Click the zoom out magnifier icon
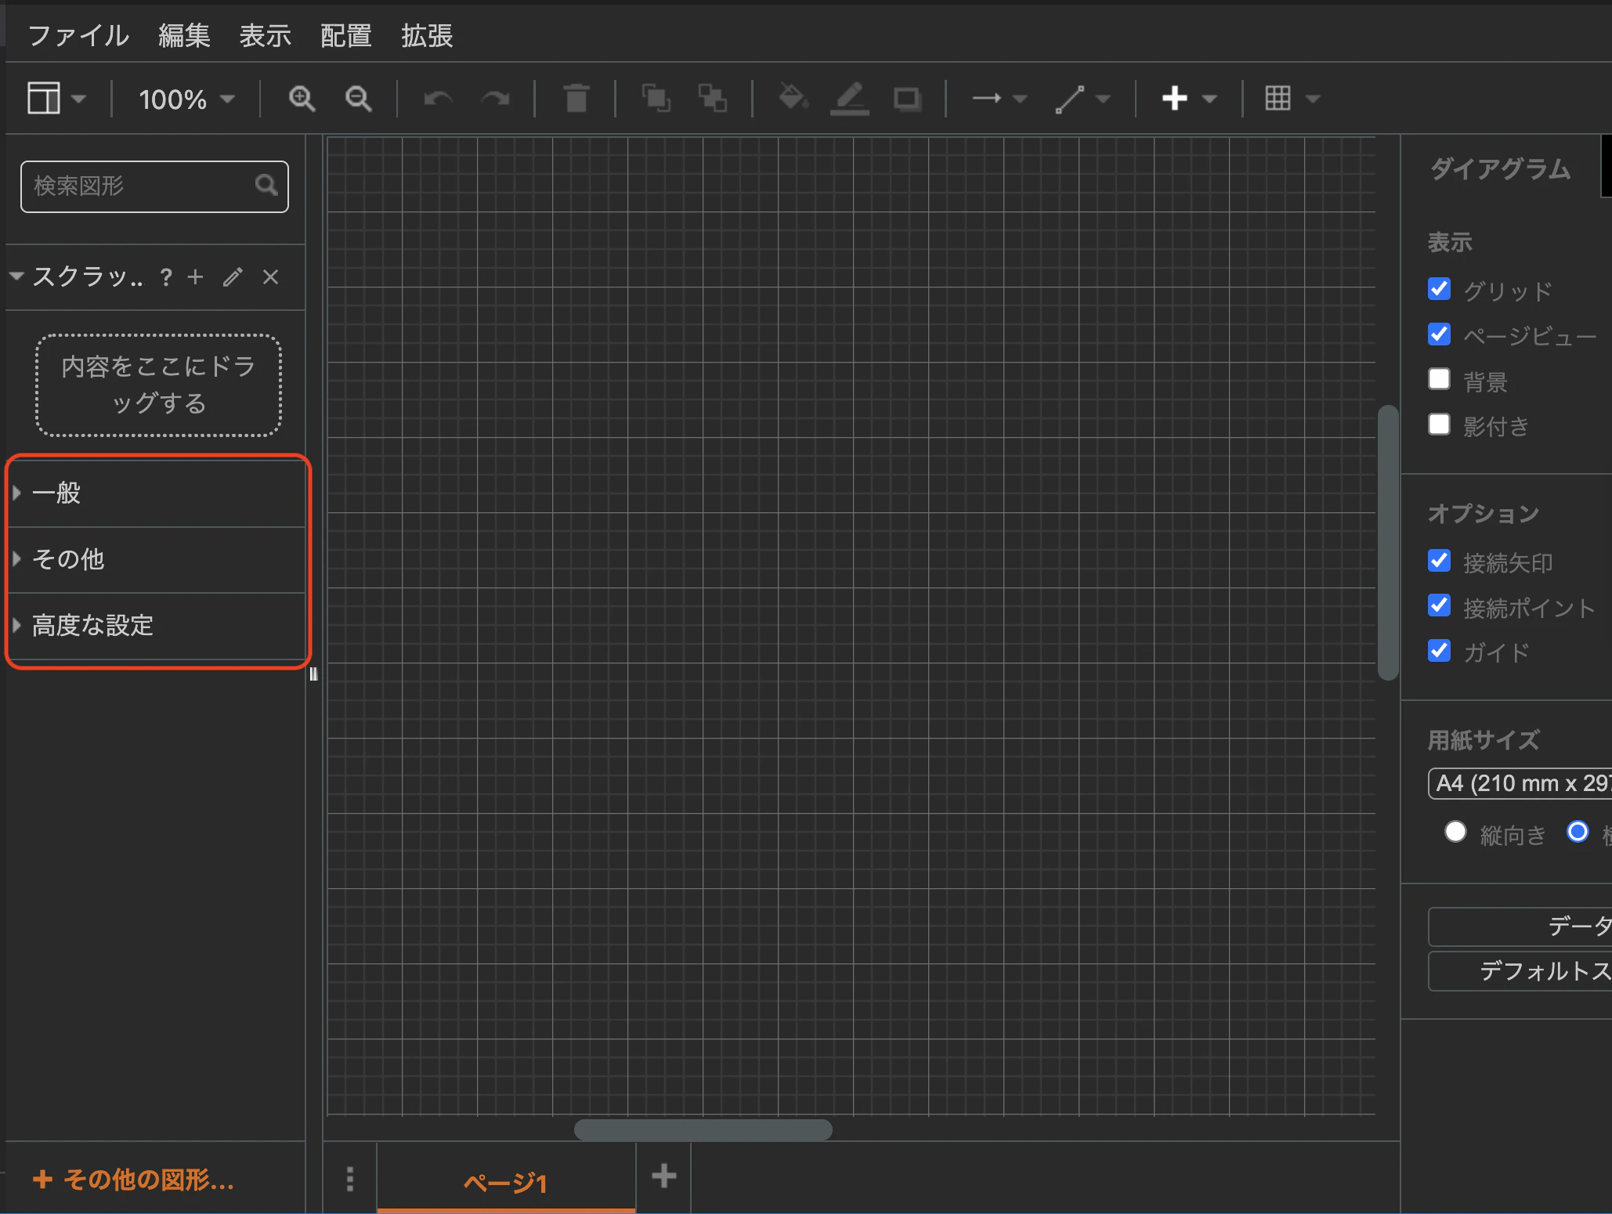 pos(359,99)
